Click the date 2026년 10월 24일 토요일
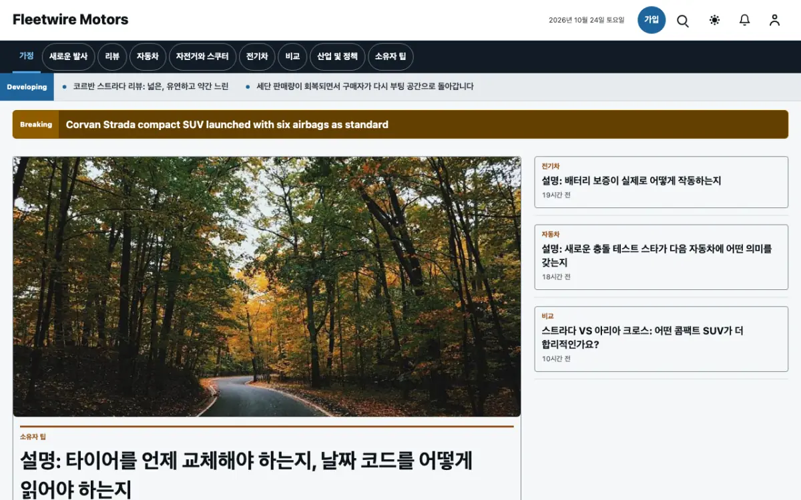The height and width of the screenshot is (500, 801). [587, 20]
